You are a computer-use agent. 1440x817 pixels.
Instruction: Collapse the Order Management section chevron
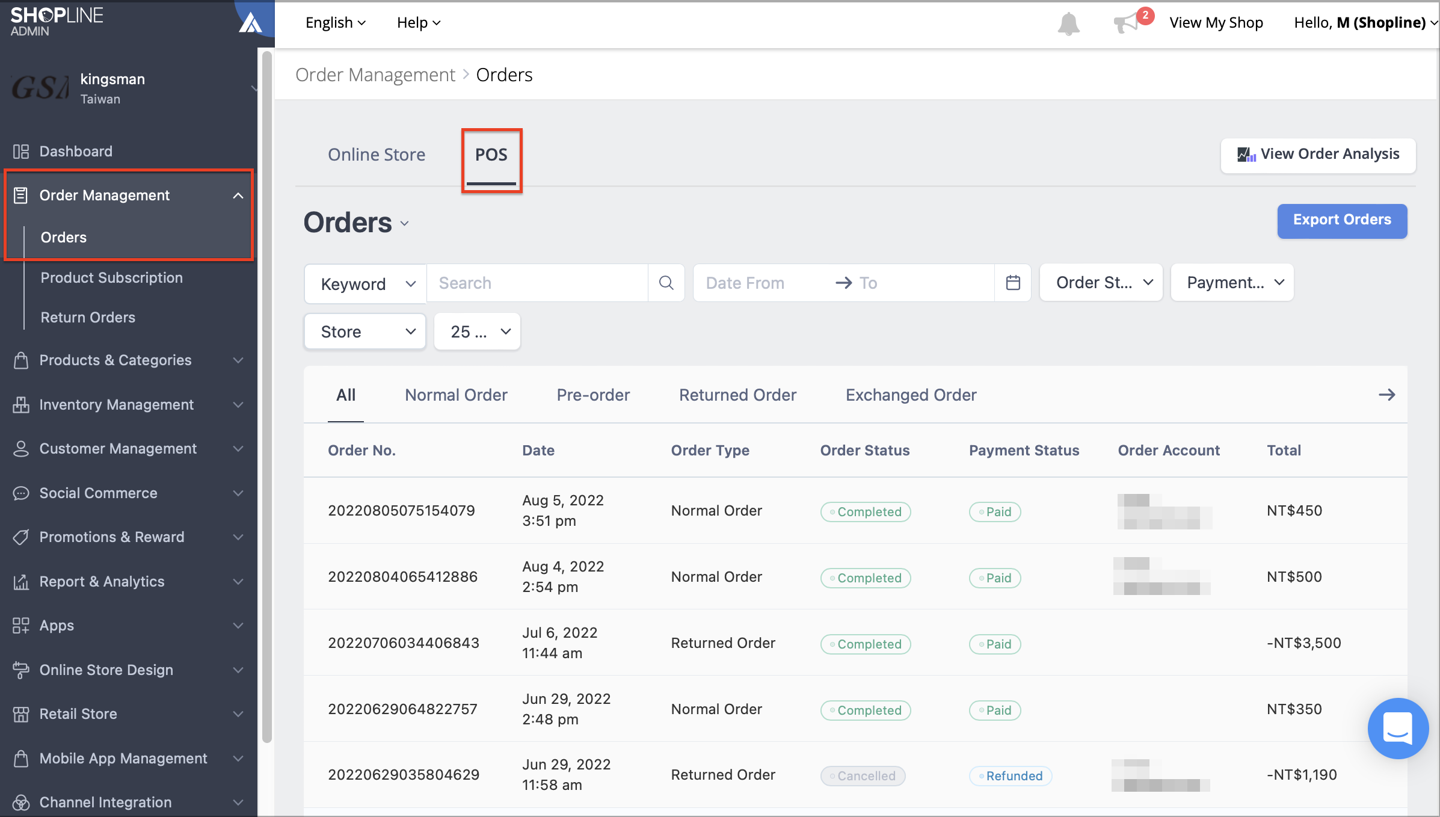pyautogui.click(x=238, y=196)
